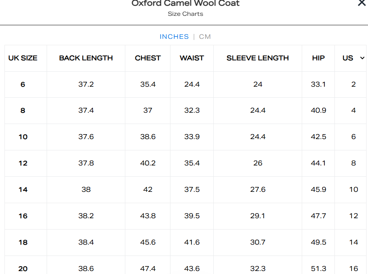Select the UK size 12 row label
The image size is (368, 274).
23,163
